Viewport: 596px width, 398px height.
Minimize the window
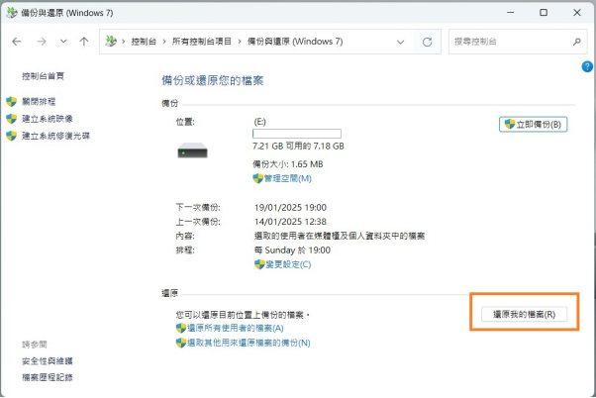point(510,13)
